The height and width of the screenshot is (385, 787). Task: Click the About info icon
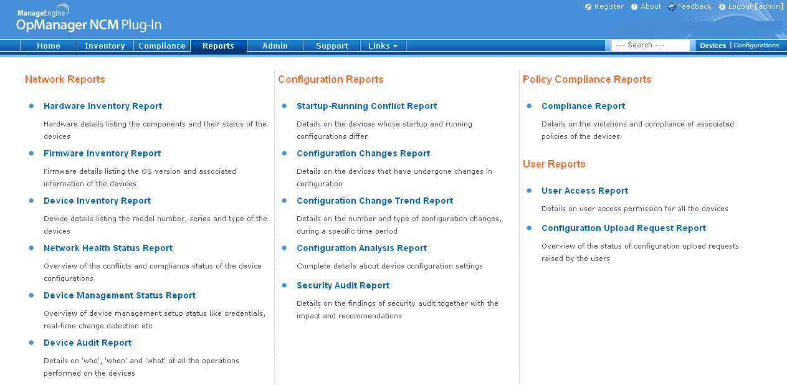634,7
